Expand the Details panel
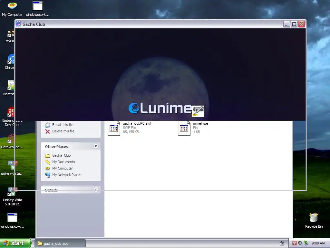The image size is (330, 248). point(96,189)
